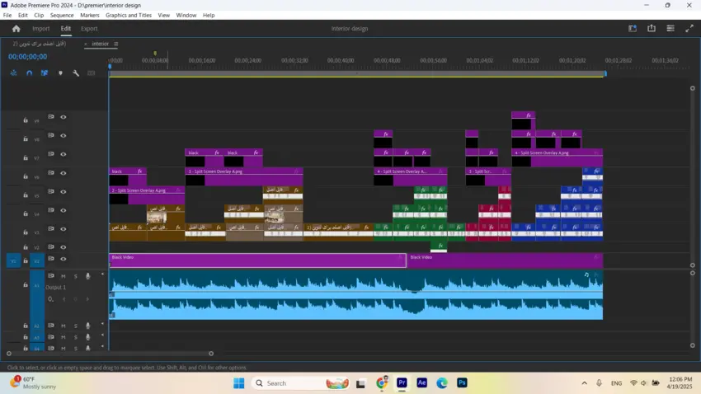Launch After Effects from the taskbar

click(421, 383)
